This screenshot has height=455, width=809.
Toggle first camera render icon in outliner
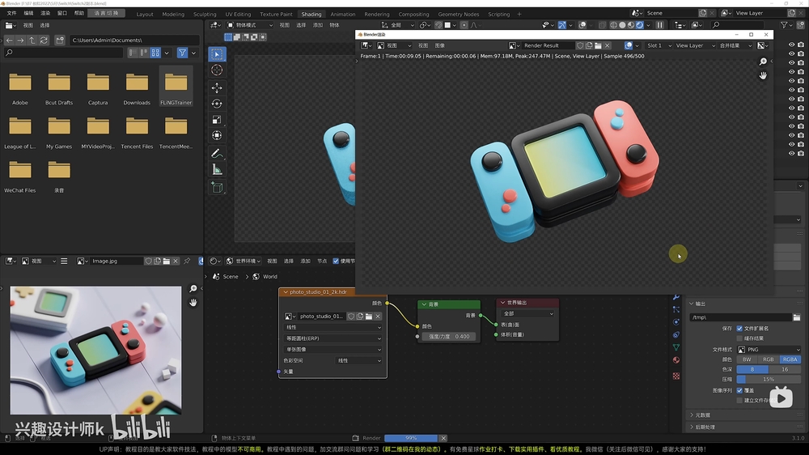801,45
